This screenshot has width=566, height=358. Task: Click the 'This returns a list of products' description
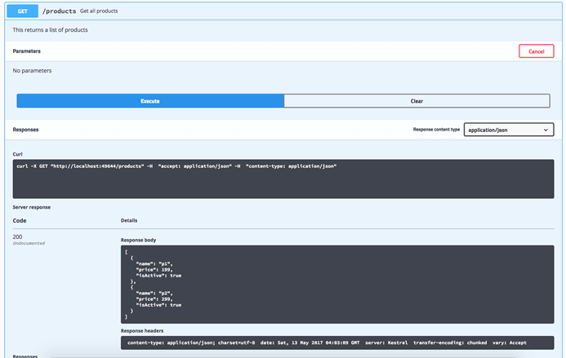coord(50,30)
